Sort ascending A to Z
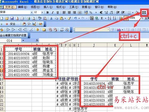The image size is (149, 112). click(109, 18)
